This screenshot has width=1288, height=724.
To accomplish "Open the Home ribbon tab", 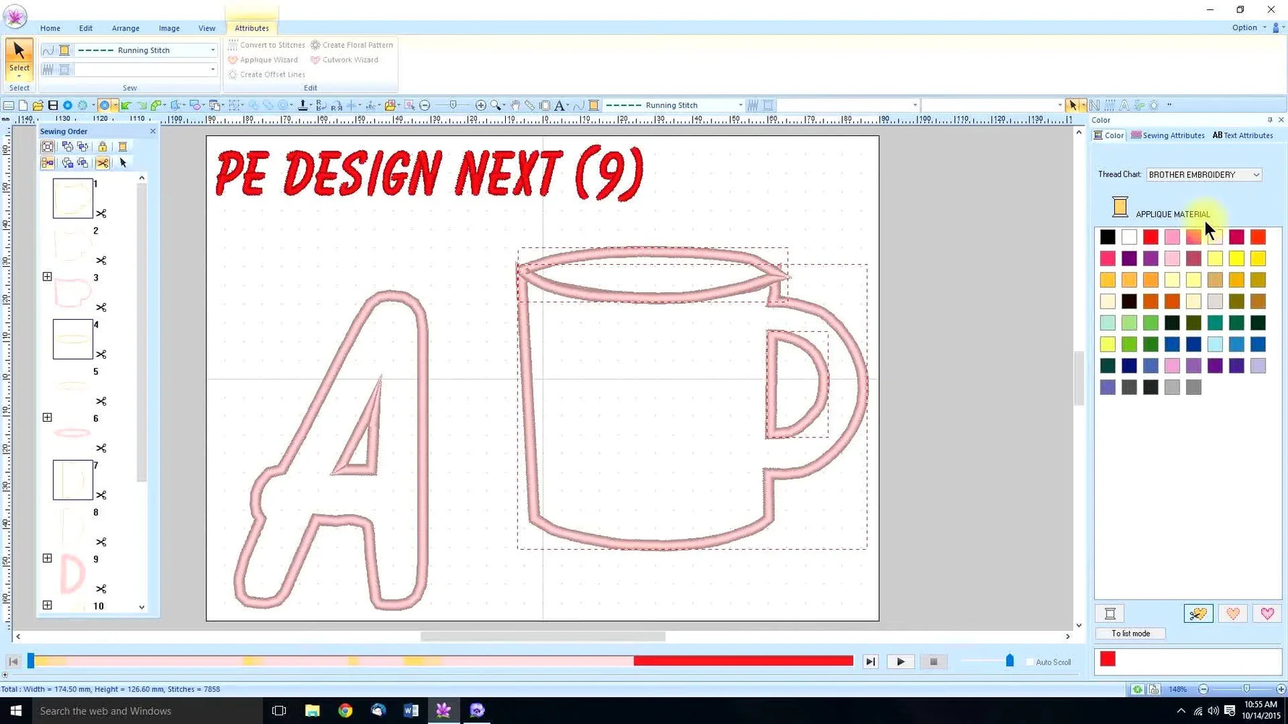I will point(50,28).
